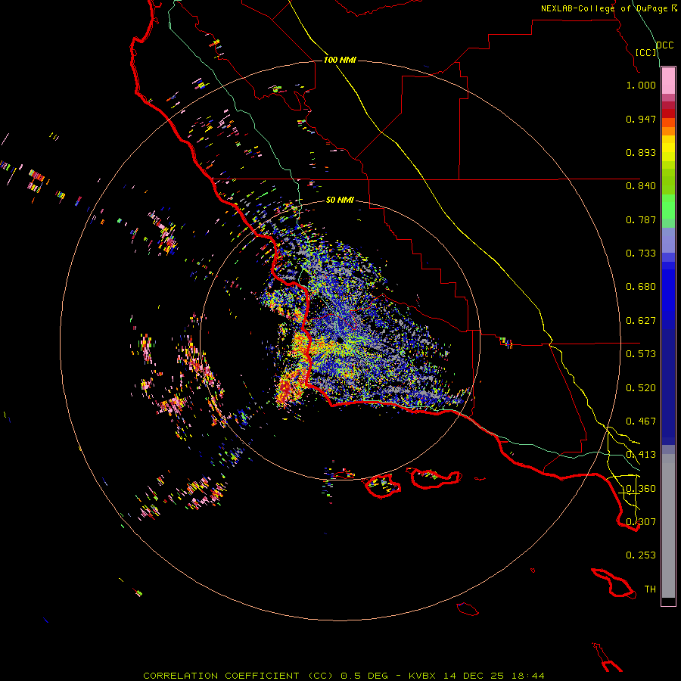Click the 0.787 scale value
Viewport: 681px width, 681px height.
click(x=641, y=219)
